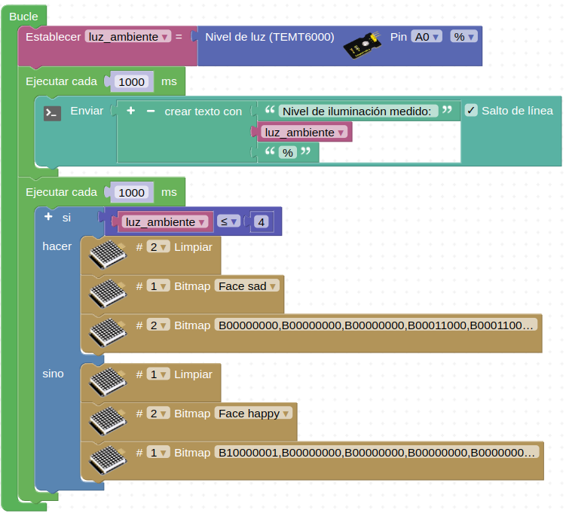566x513 pixels.
Task: Click the TEMT6000 light sensor image
Action: coord(361,47)
